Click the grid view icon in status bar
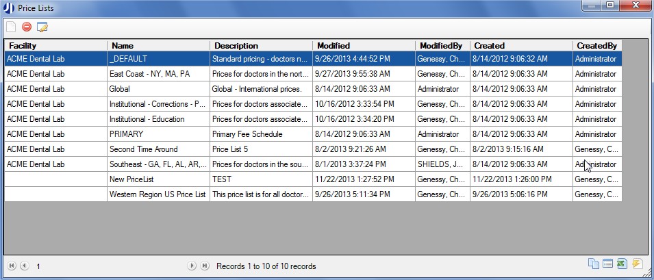This screenshot has height=280, width=654. click(607, 265)
